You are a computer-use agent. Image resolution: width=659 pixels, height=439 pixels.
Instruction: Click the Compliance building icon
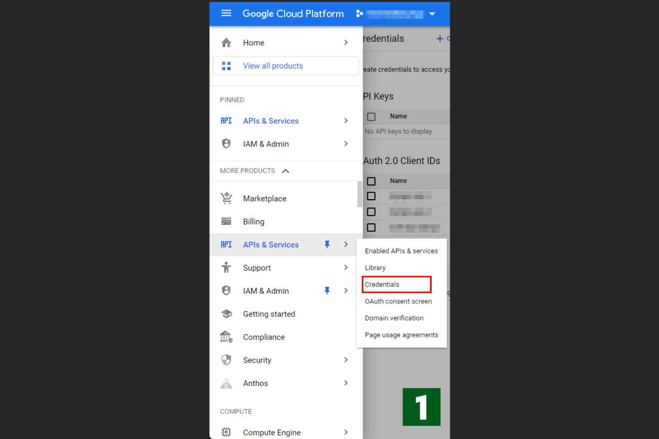(x=226, y=337)
